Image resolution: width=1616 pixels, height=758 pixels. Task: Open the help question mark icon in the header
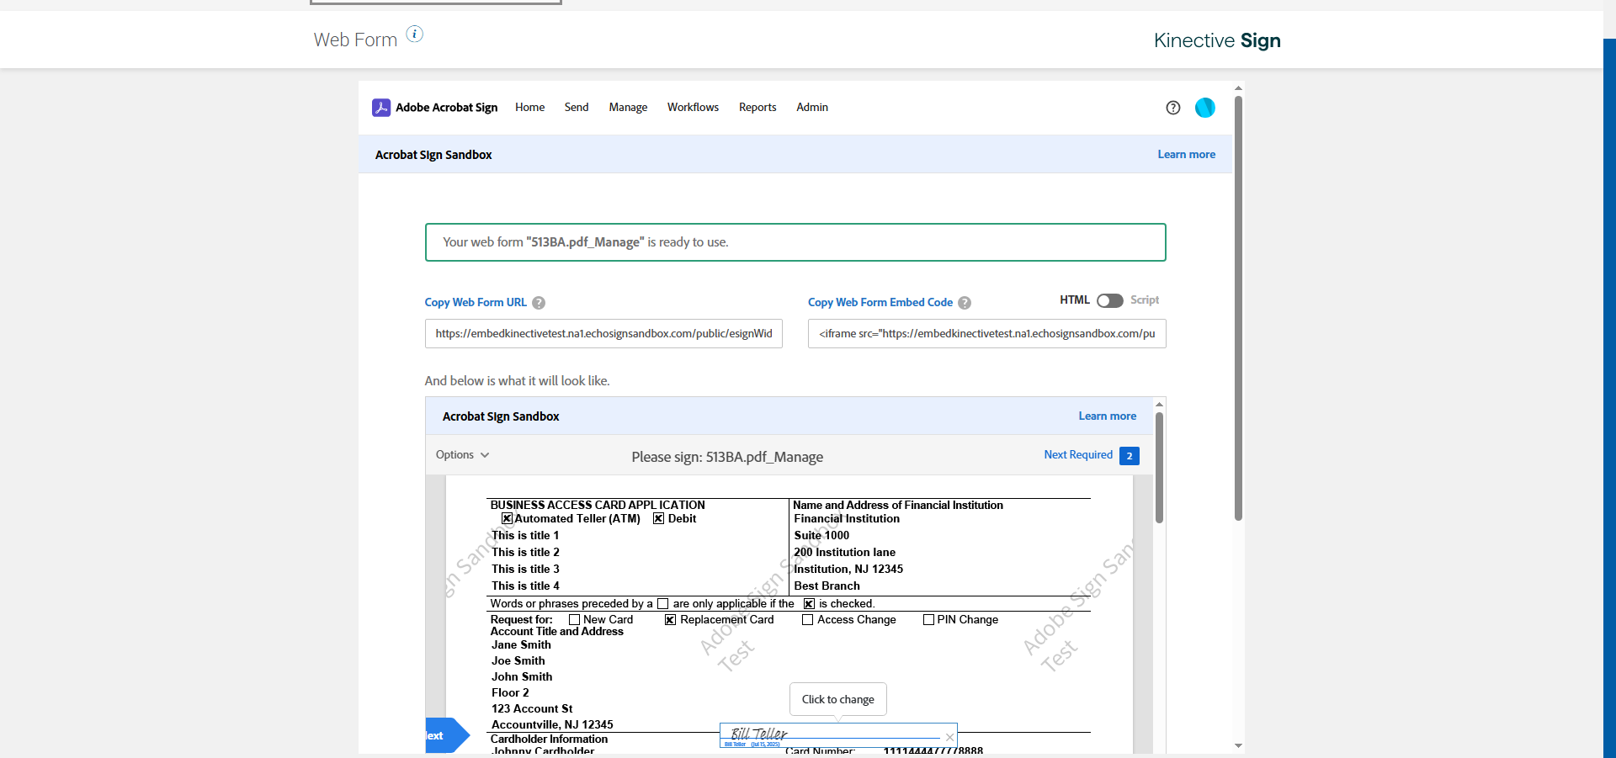tap(1173, 108)
